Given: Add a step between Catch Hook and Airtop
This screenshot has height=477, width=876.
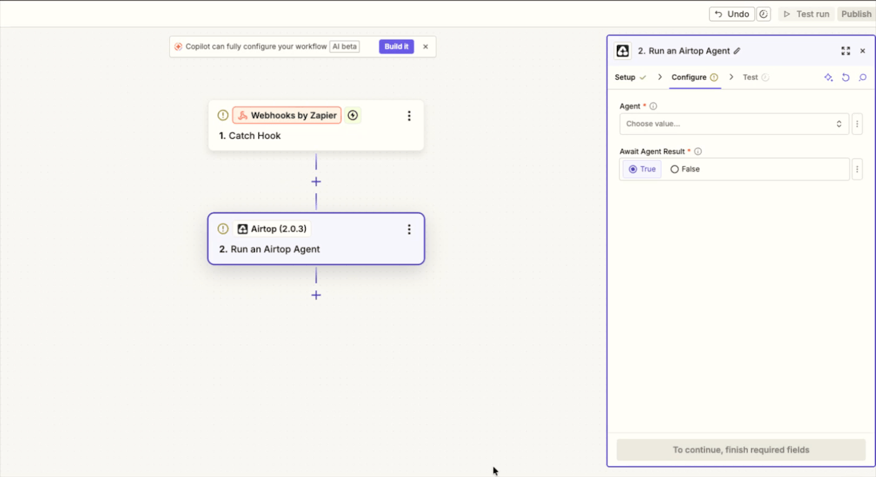Looking at the screenshot, I should click(316, 182).
